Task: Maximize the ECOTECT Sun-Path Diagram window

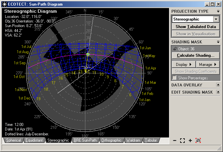Action: point(212,4)
